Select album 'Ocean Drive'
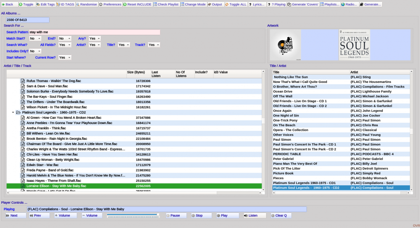 [341, 91]
